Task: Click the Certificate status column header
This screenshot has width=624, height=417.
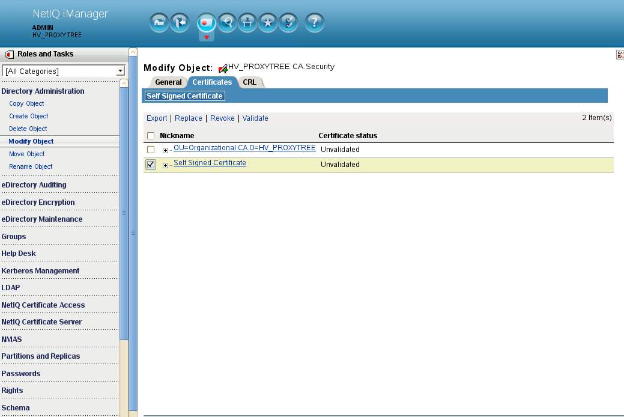Action: 348,136
